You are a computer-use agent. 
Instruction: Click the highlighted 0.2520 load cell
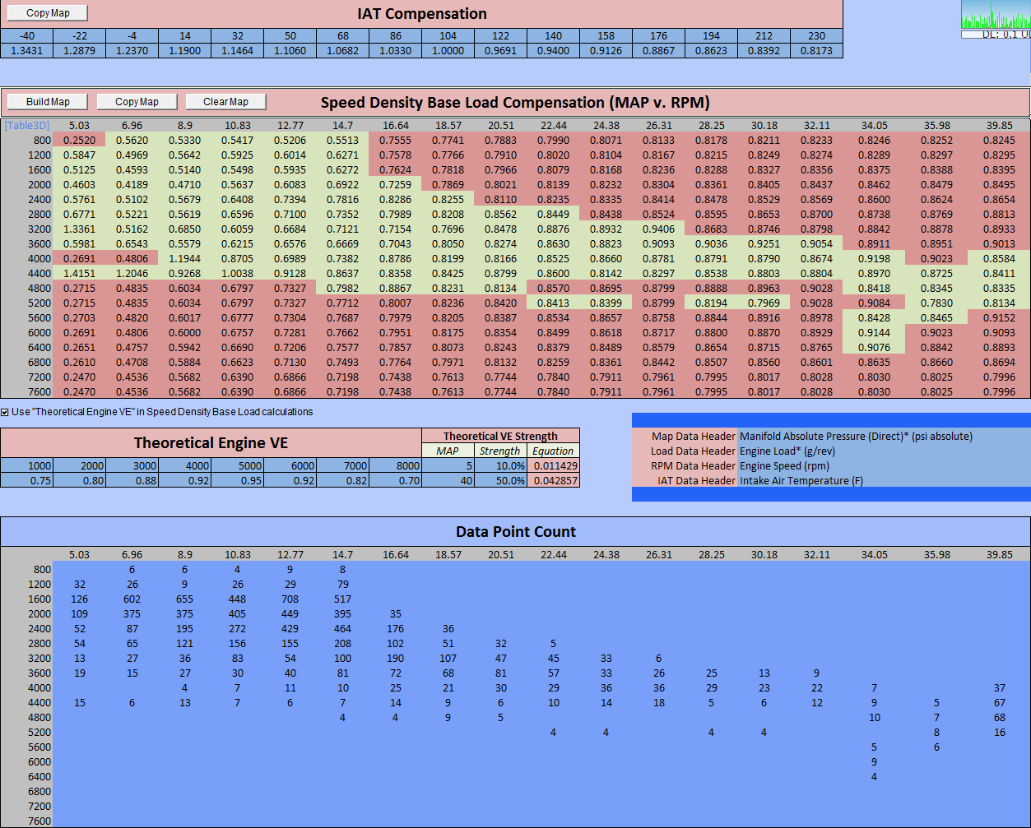(x=79, y=139)
